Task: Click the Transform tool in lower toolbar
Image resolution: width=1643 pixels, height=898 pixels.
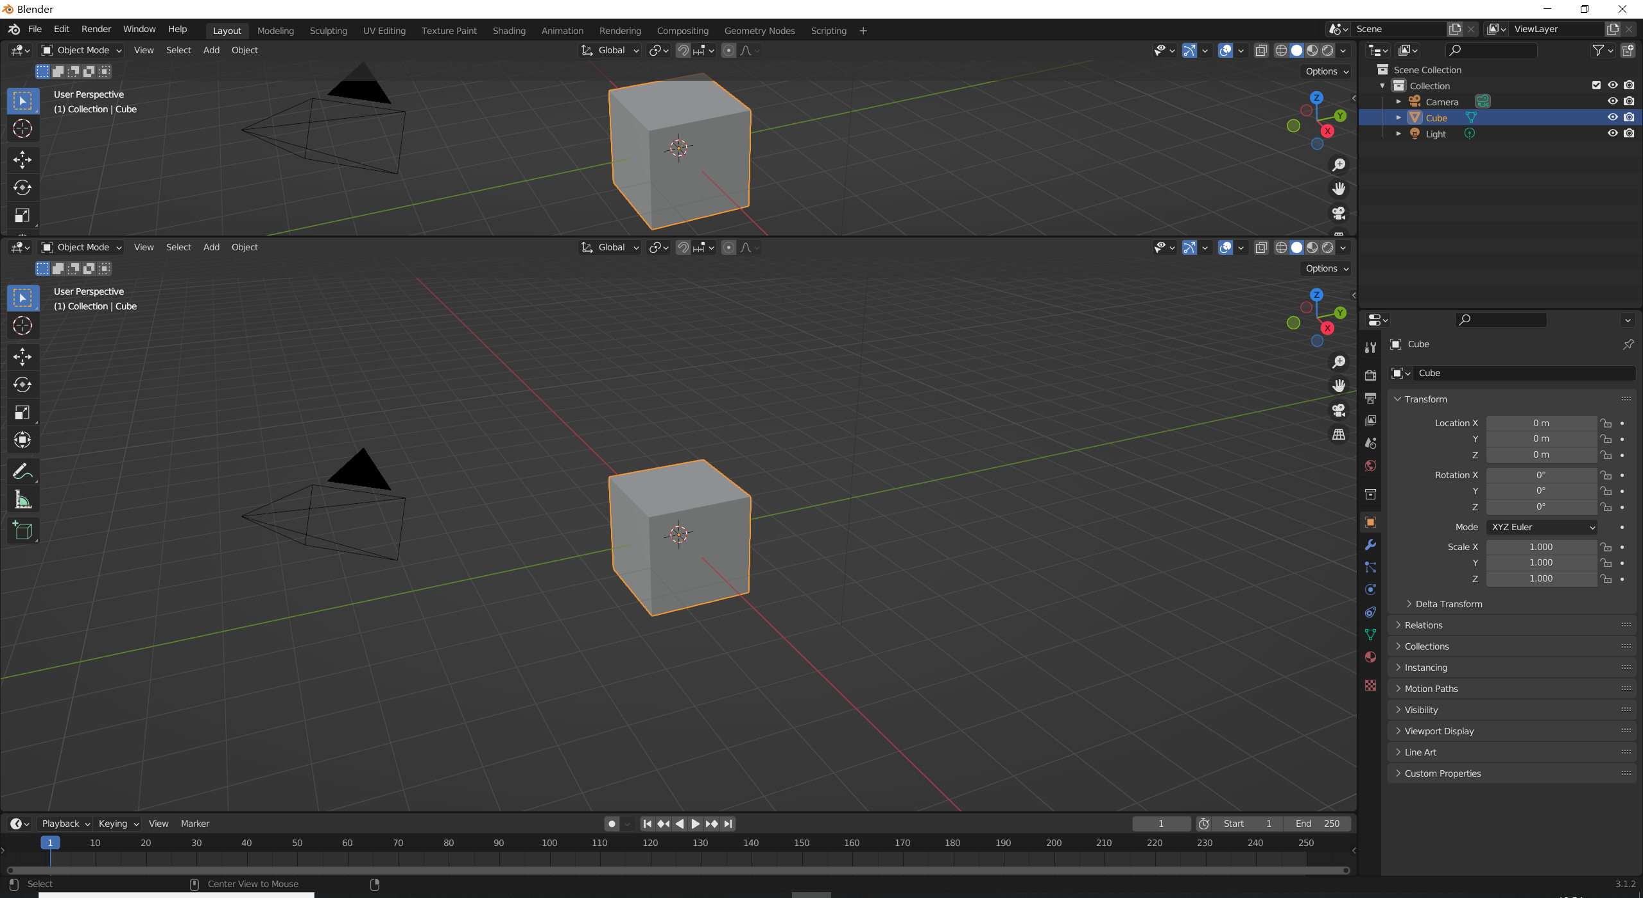Action: pyautogui.click(x=22, y=440)
